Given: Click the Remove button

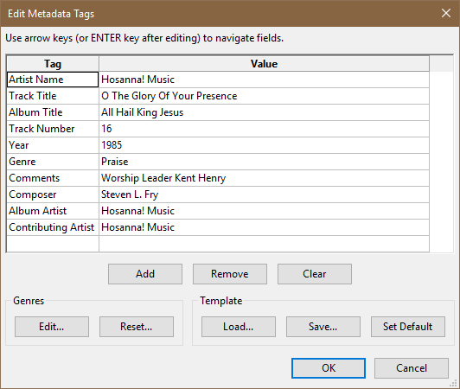Looking at the screenshot, I should coord(230,274).
